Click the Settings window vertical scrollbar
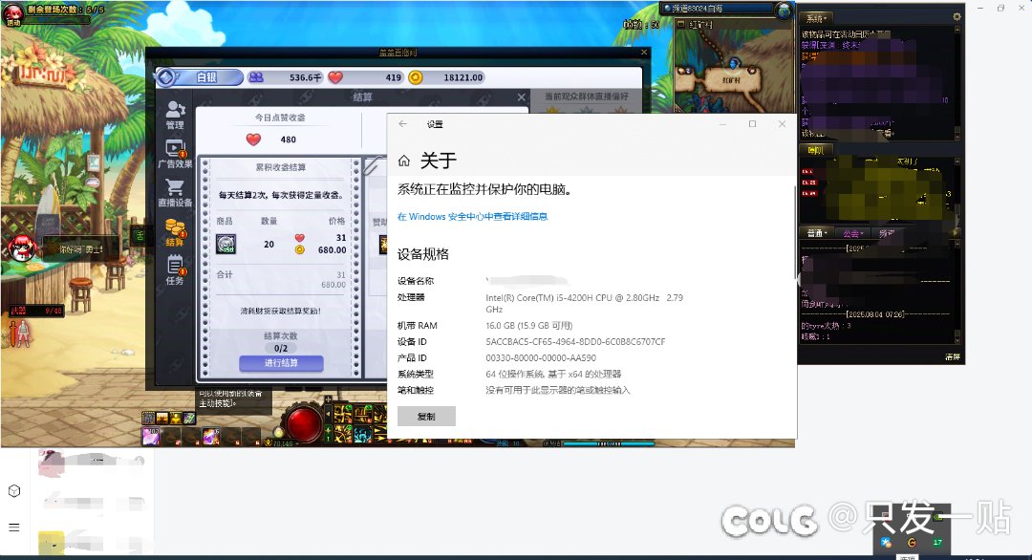The width and height of the screenshot is (1032, 560). (x=794, y=230)
